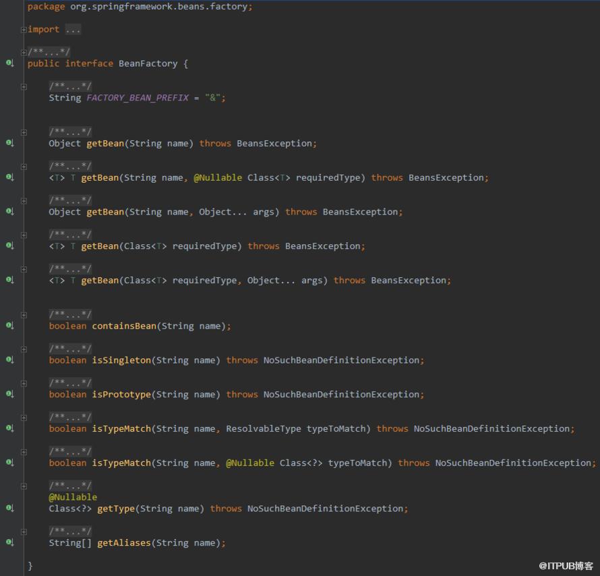
Task: Click the gutter marker next to isPrototype
Action: [x=10, y=394]
